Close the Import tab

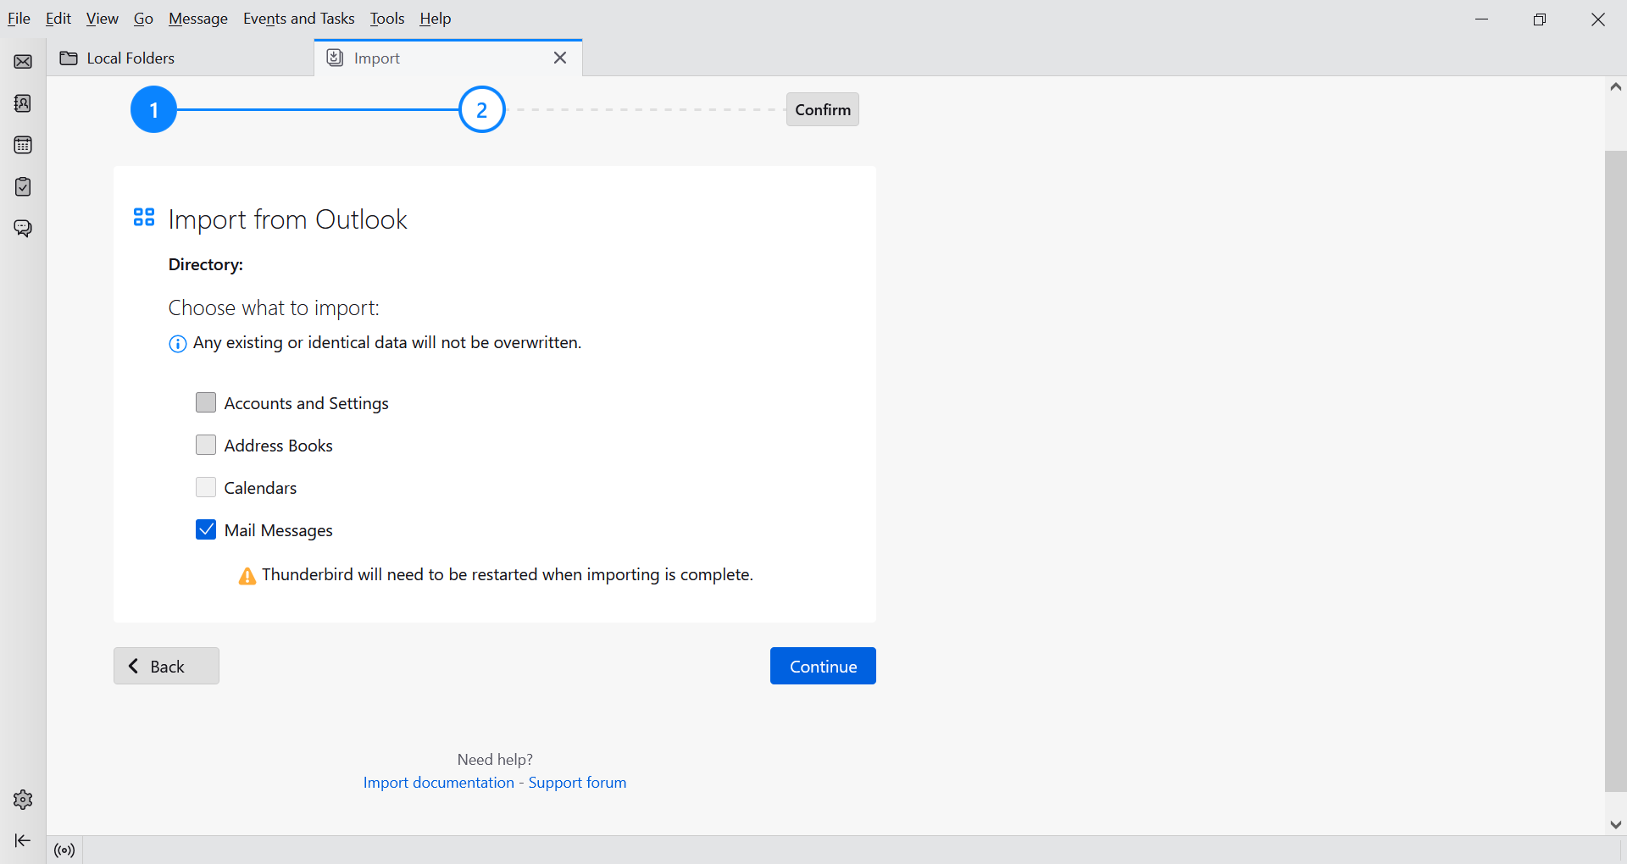click(560, 58)
